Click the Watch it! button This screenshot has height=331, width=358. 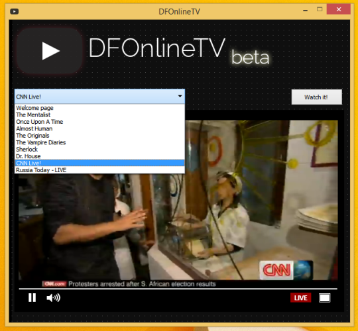(x=316, y=97)
